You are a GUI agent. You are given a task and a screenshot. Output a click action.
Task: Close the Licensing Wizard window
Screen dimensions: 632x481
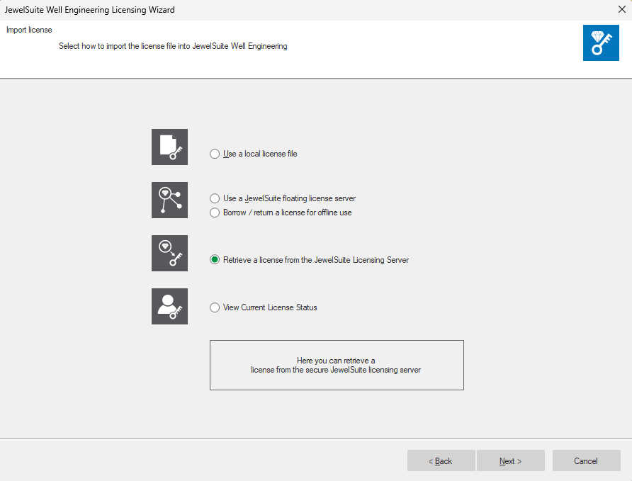pos(621,10)
